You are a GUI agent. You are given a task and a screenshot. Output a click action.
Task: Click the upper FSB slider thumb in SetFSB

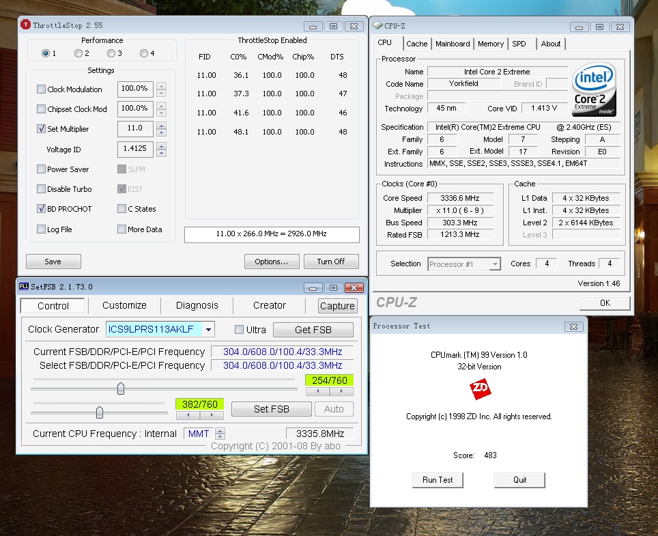121,389
